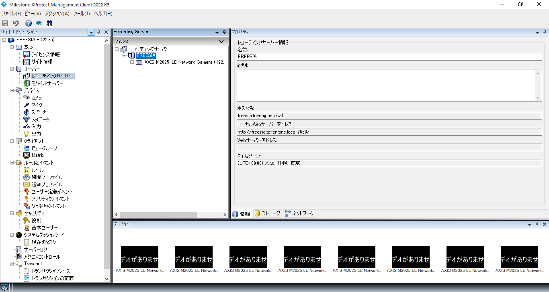The width and height of the screenshot is (549, 292).
Task: Collapse the デバイス tree node
Action: pos(12,91)
